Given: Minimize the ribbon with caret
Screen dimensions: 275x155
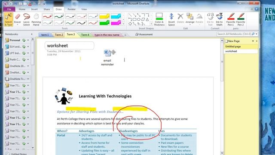Looking at the screenshot, I should 252,9.
